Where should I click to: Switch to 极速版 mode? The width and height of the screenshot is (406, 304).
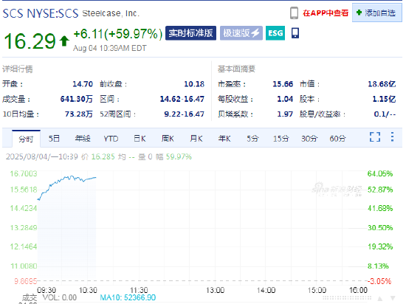point(241,33)
